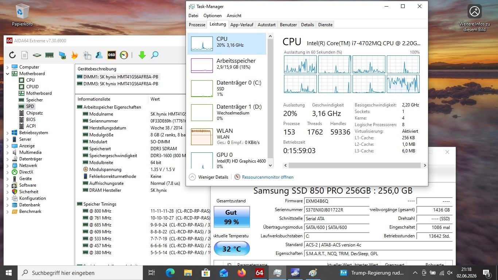Image resolution: width=498 pixels, height=280 pixels.
Task: Open the AIDA64 report document icon
Action: [x=24, y=55]
